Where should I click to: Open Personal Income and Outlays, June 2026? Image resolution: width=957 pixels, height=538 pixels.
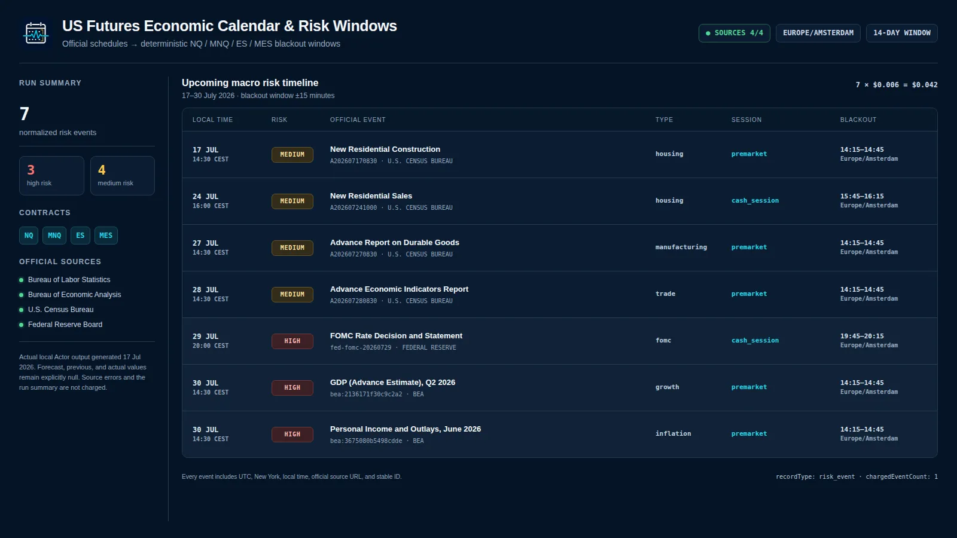406,429
